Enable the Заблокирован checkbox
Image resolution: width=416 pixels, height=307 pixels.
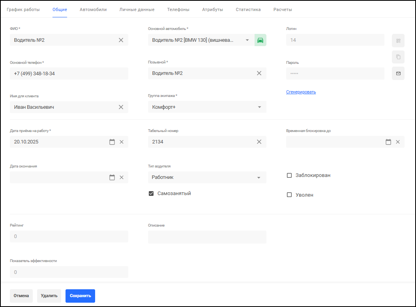pyautogui.click(x=289, y=175)
